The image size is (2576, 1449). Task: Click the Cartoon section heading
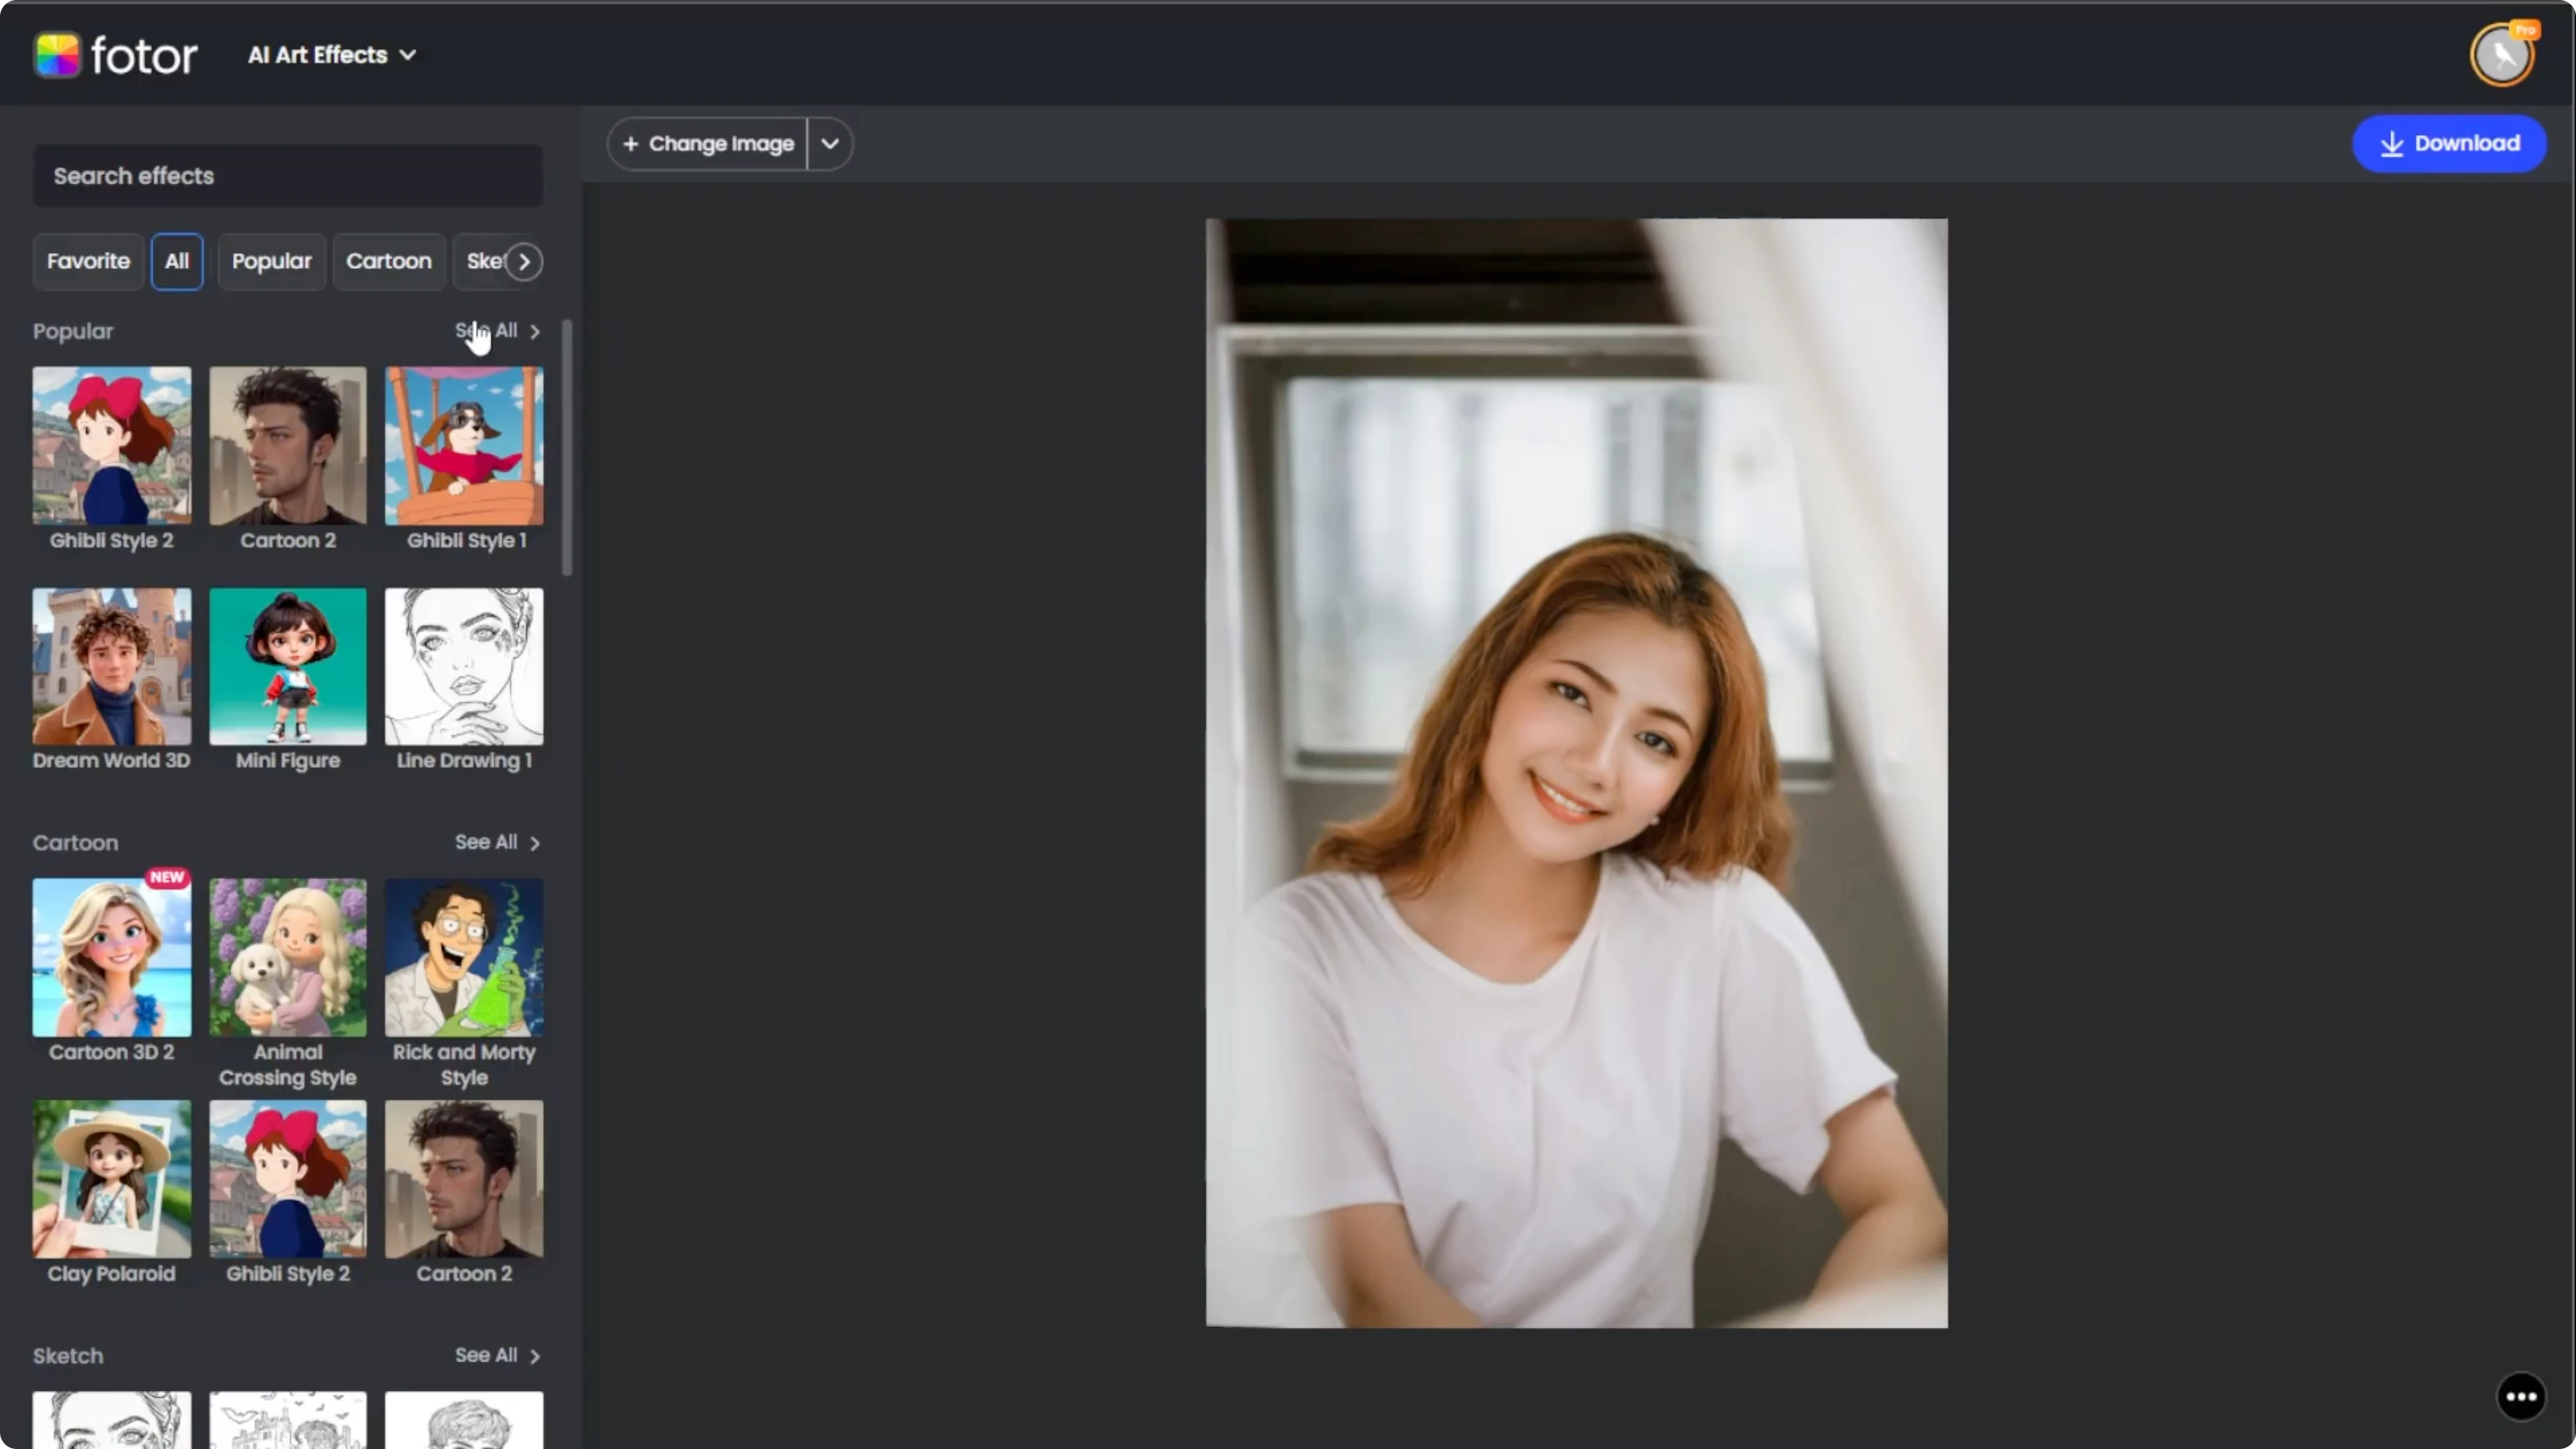tap(75, 843)
